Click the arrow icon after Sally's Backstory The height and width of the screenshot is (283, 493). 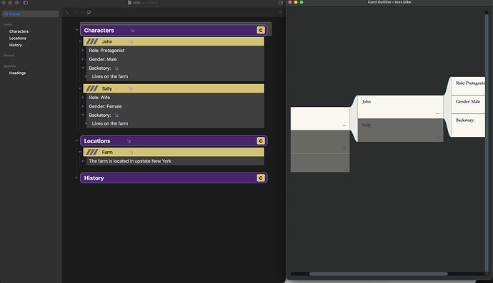pos(116,115)
